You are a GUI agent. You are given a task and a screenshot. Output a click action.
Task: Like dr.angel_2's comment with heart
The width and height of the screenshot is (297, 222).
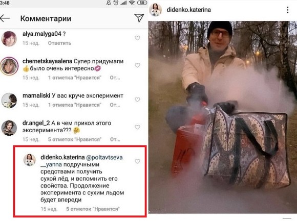tap(137, 127)
